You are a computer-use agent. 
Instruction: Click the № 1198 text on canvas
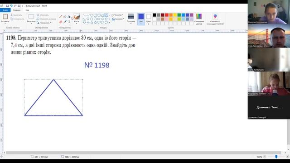[x=97, y=65]
